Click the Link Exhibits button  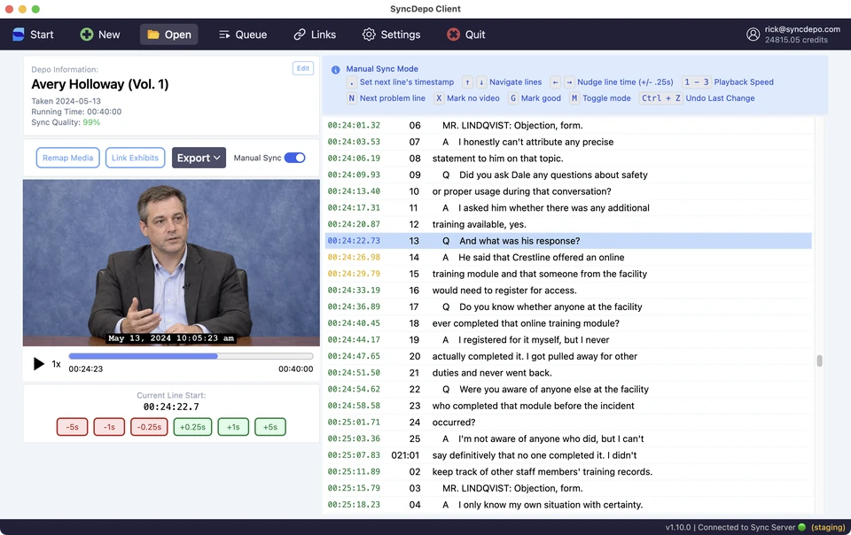(x=135, y=158)
